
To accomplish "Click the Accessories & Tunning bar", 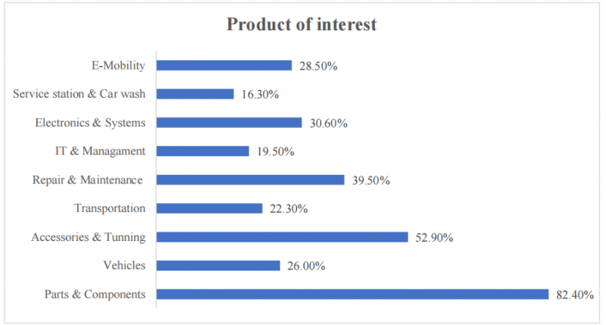I will 282,237.
